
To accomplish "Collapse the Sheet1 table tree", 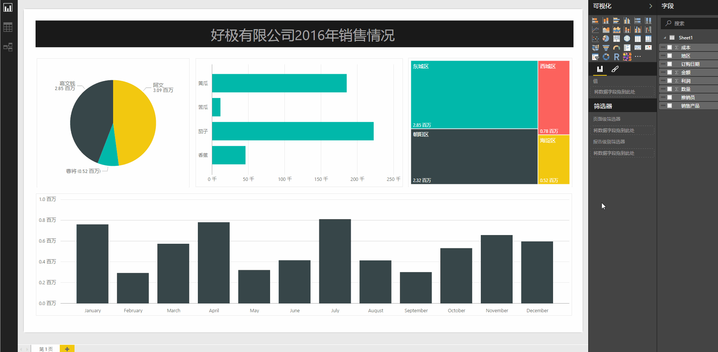I will [x=665, y=38].
